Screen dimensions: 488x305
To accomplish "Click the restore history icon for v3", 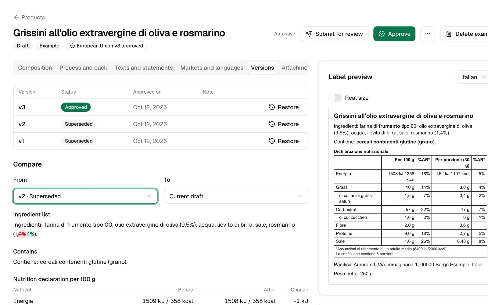I will point(272,107).
